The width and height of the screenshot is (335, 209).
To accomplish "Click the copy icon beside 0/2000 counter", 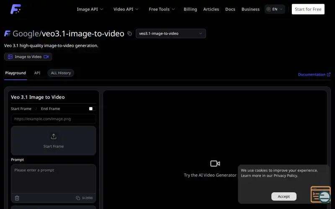I will 78,198.
